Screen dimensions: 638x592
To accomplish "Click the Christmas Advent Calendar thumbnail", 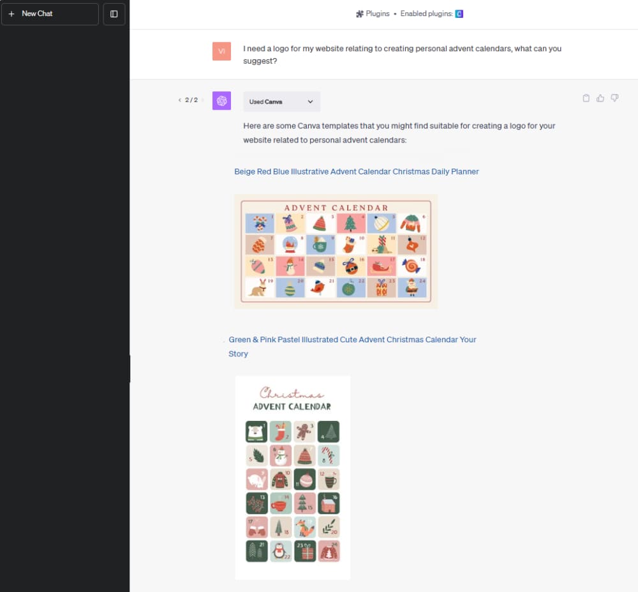I will [292, 477].
